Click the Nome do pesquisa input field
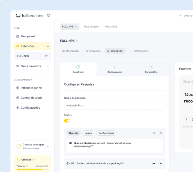The image size is (193, 172). click(x=115, y=105)
